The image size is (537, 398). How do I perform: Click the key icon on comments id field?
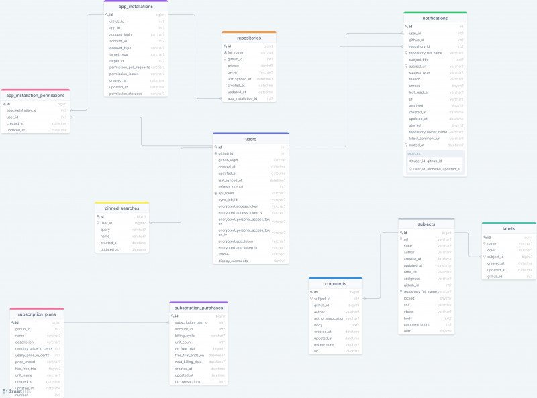tap(313, 292)
